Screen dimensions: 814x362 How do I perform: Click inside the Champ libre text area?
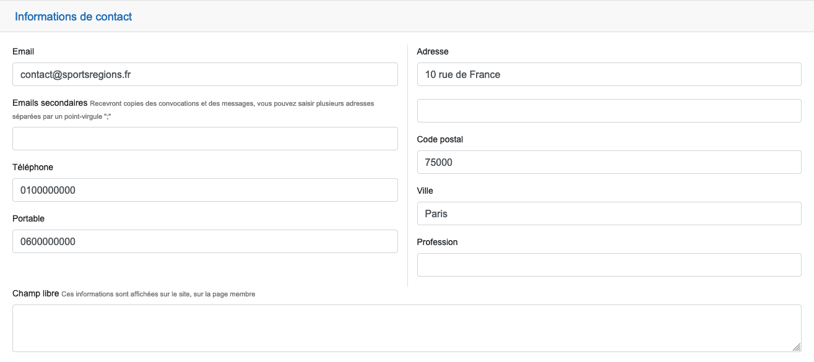pos(407,328)
